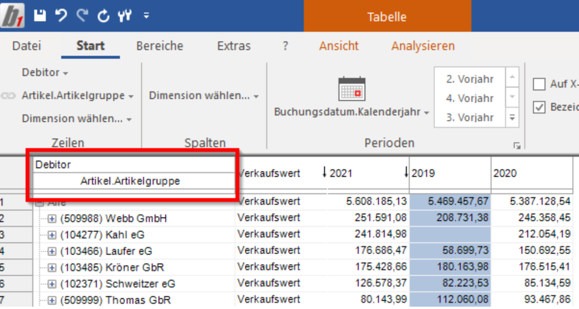
Task: Refresh the report with the reload icon
Action: point(103,16)
